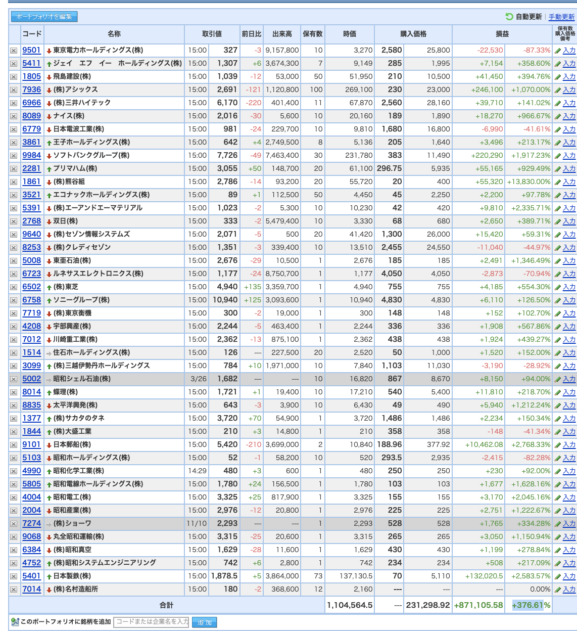The height and width of the screenshot is (631, 577).
Task: Click the 自動更新 label
Action: [x=528, y=17]
